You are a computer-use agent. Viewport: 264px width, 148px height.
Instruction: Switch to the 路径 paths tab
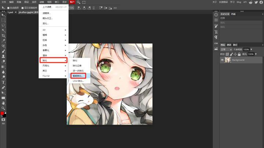(235, 45)
